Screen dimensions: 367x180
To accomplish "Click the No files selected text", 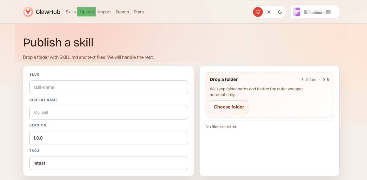I will pyautogui.click(x=221, y=127).
